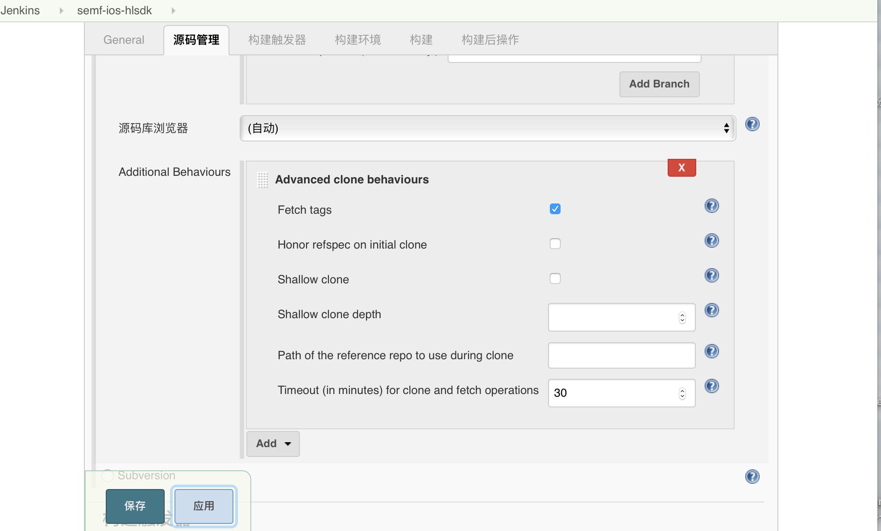The width and height of the screenshot is (881, 531).
Task: Click the 应用 apply button
Action: coord(204,506)
